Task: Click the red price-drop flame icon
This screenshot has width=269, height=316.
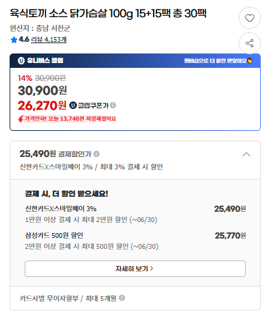Action: (x=21, y=119)
